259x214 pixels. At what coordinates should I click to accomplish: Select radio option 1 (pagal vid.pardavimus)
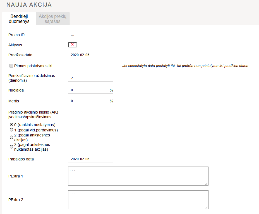coord(11,130)
